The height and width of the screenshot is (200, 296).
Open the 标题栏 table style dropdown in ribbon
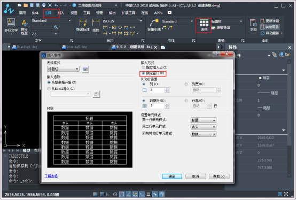(x=227, y=21)
